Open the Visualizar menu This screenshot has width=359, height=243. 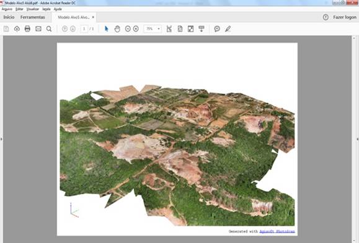click(x=33, y=9)
